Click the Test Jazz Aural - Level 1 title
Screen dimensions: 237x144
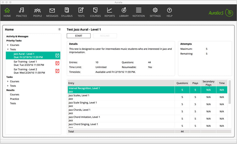click(x=84, y=30)
